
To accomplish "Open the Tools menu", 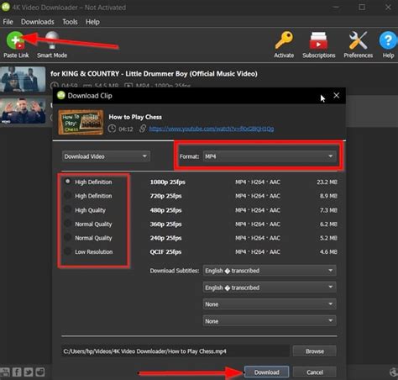I will coord(70,22).
